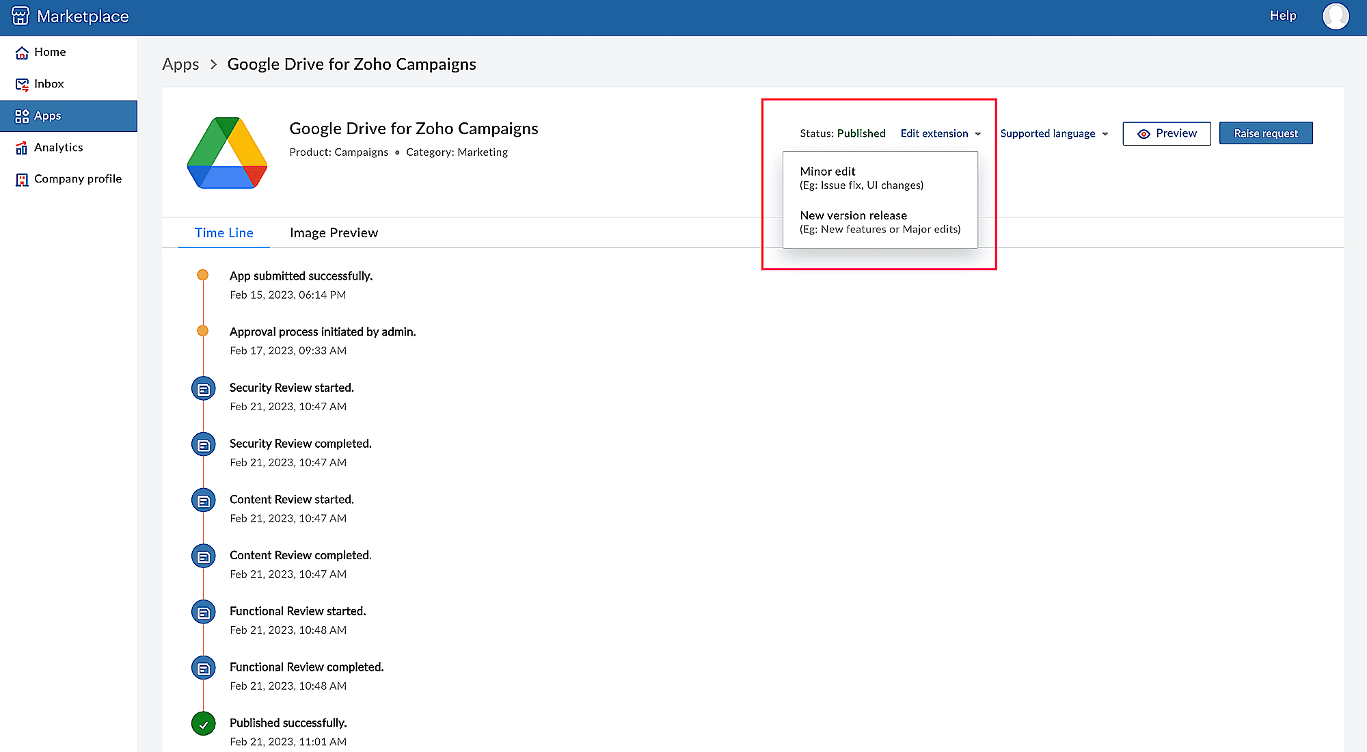The height and width of the screenshot is (752, 1367).
Task: Select the Time Line tab
Action: pyautogui.click(x=224, y=233)
